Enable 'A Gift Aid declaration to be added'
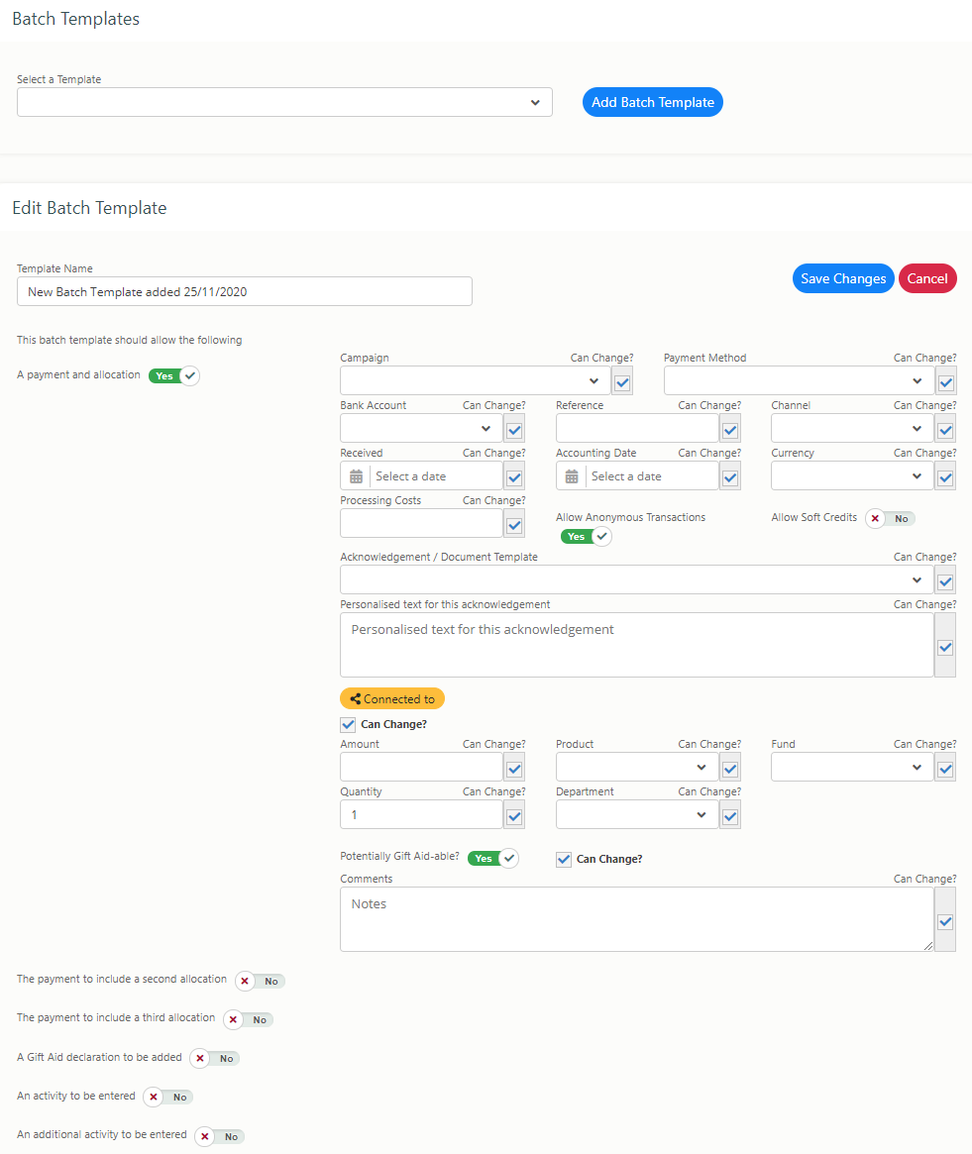Screen dimensions: 972x1154 214,1058
